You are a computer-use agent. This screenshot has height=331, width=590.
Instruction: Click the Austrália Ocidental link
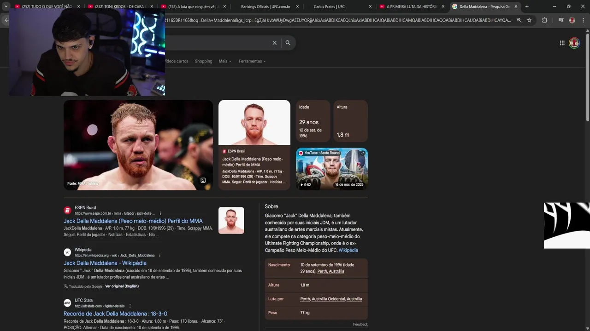(x=328, y=299)
